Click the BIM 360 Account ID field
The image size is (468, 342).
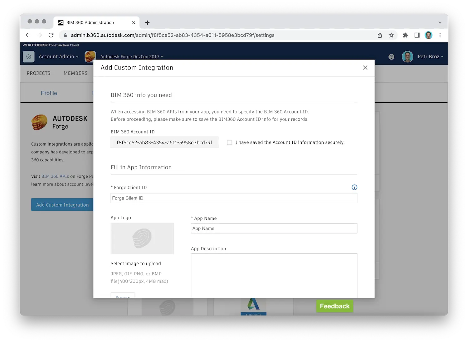pos(164,142)
